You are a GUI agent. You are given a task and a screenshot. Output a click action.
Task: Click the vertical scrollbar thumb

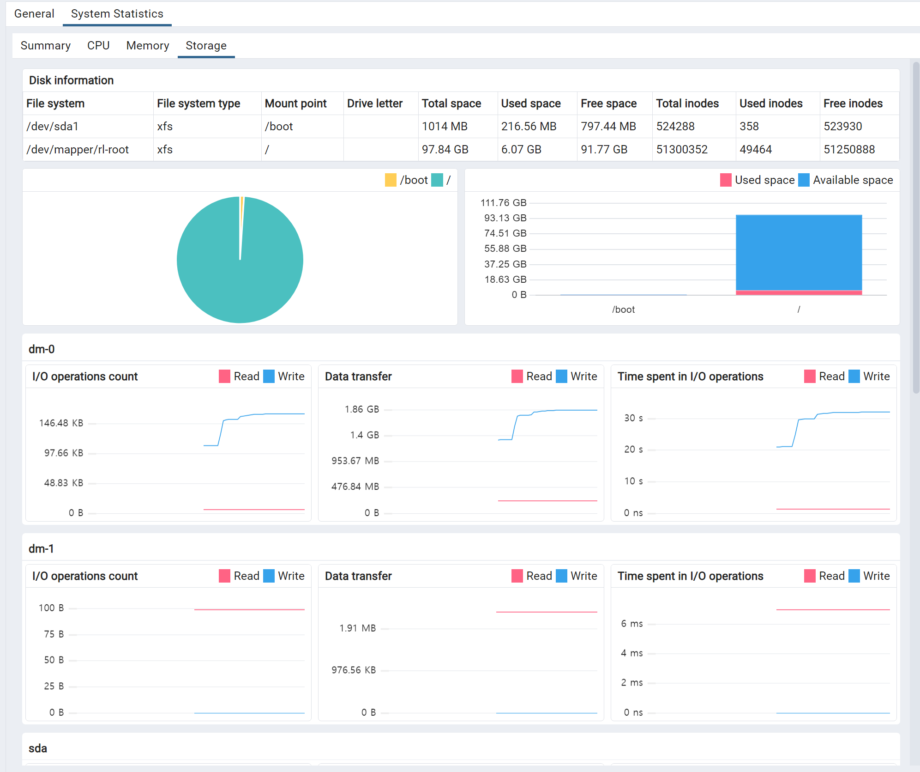916,226
